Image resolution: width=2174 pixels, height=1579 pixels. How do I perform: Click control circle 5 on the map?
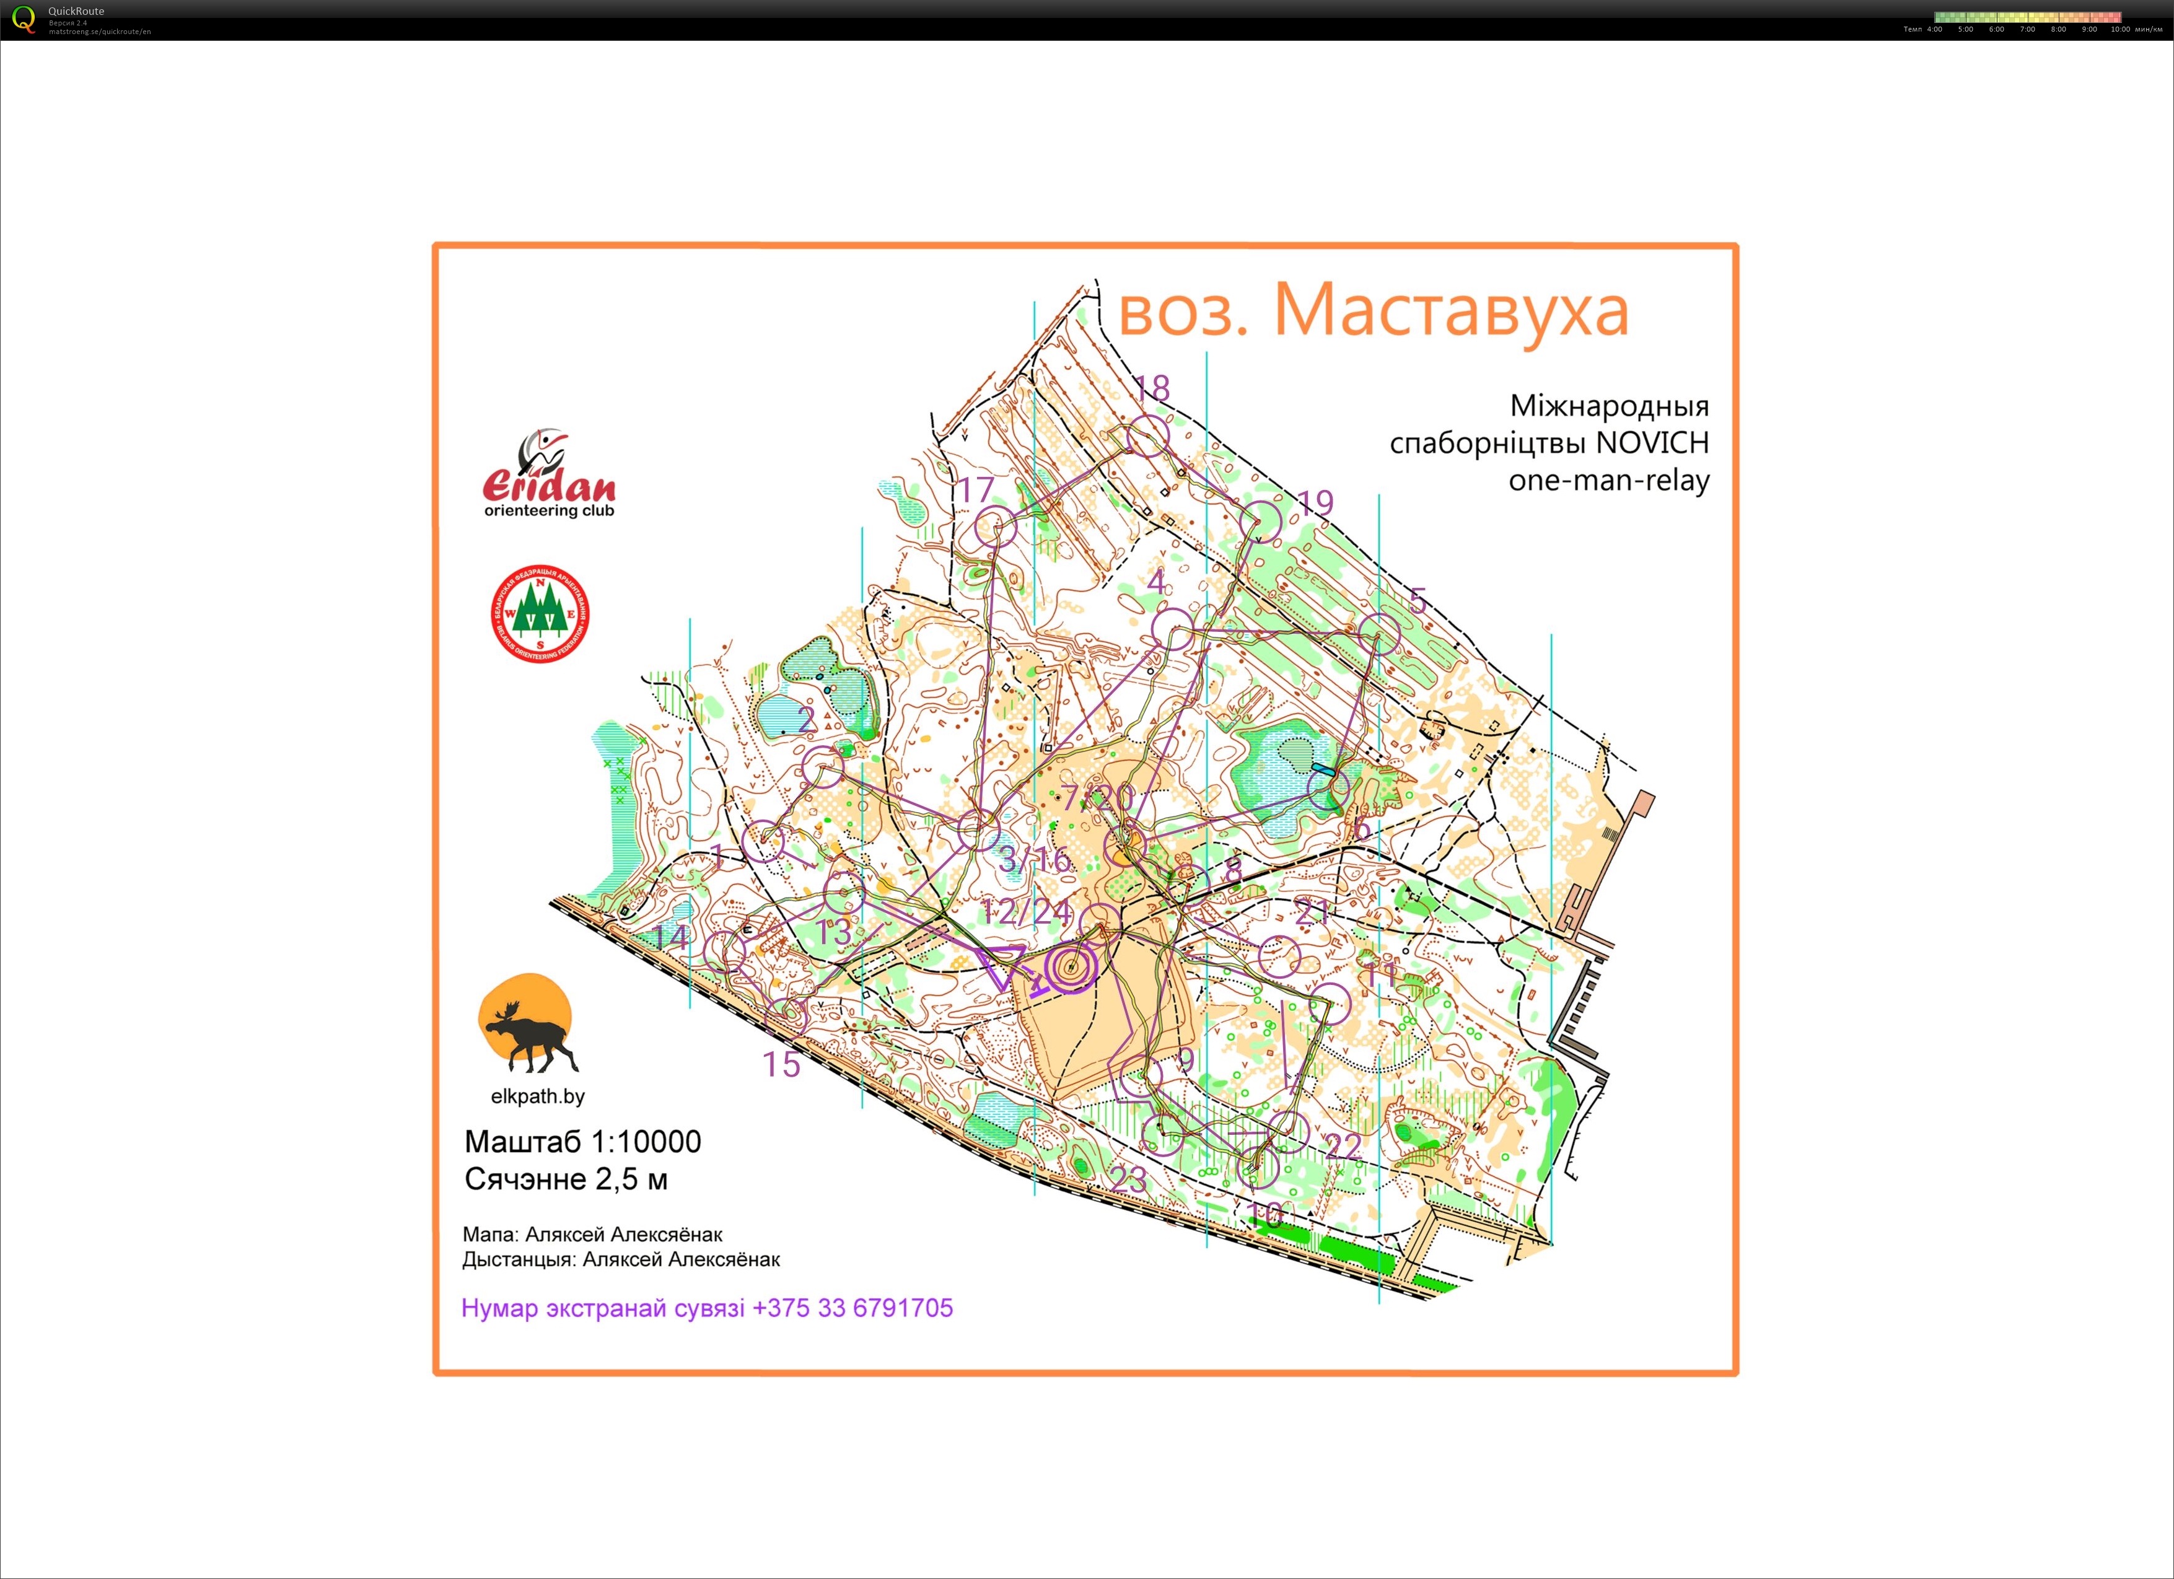point(1379,633)
